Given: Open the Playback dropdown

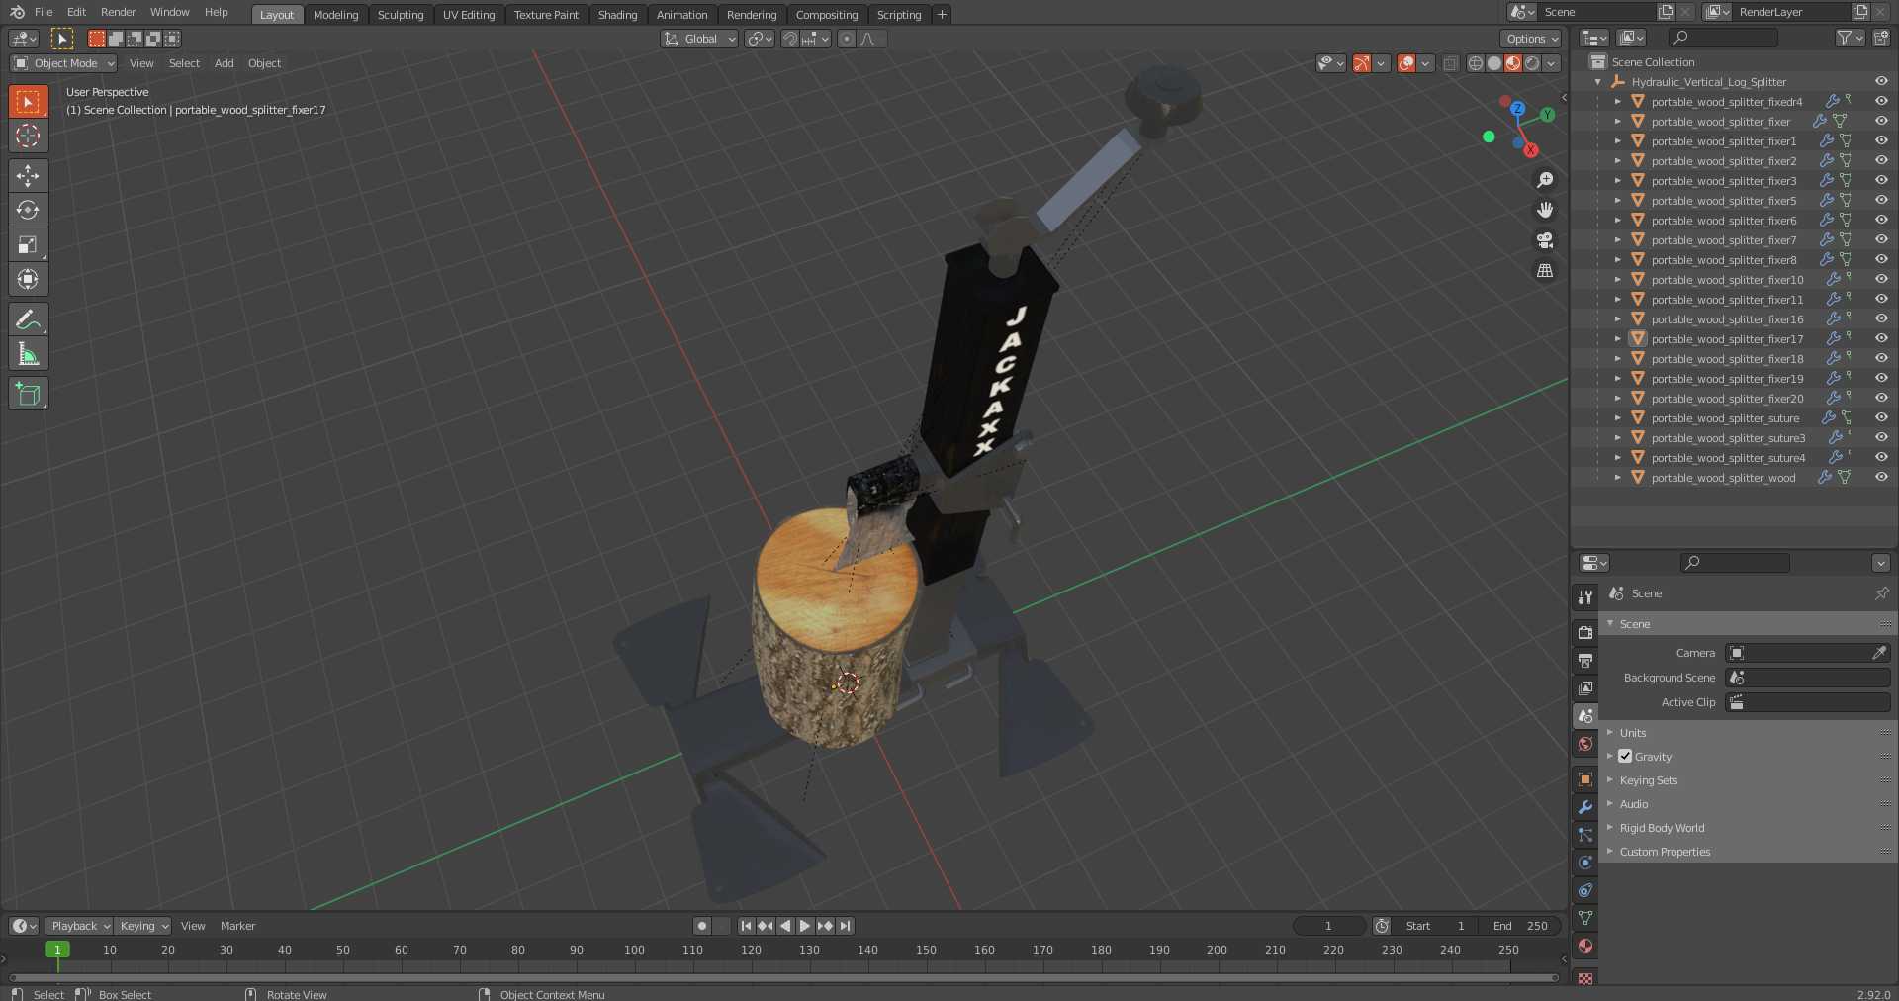Looking at the screenshot, I should click(79, 926).
